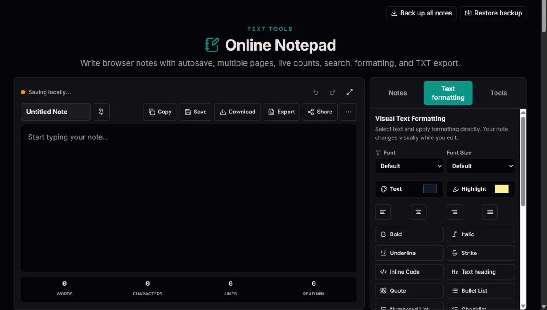Click the formatting panel scrollbar
This screenshot has height=310, width=547.
tap(523, 162)
